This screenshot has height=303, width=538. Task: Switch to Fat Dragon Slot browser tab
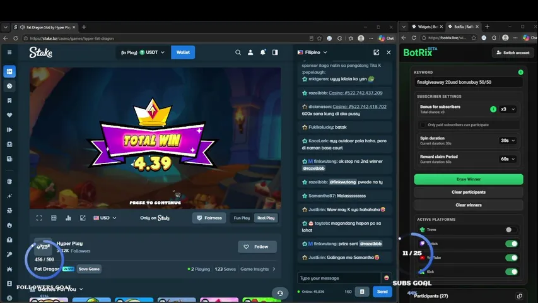(44, 27)
